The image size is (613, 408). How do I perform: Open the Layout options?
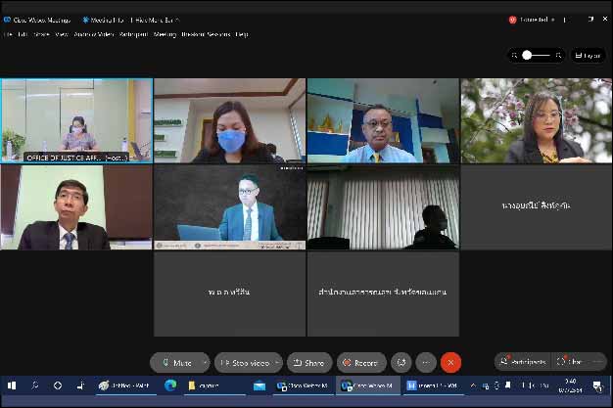(x=589, y=56)
